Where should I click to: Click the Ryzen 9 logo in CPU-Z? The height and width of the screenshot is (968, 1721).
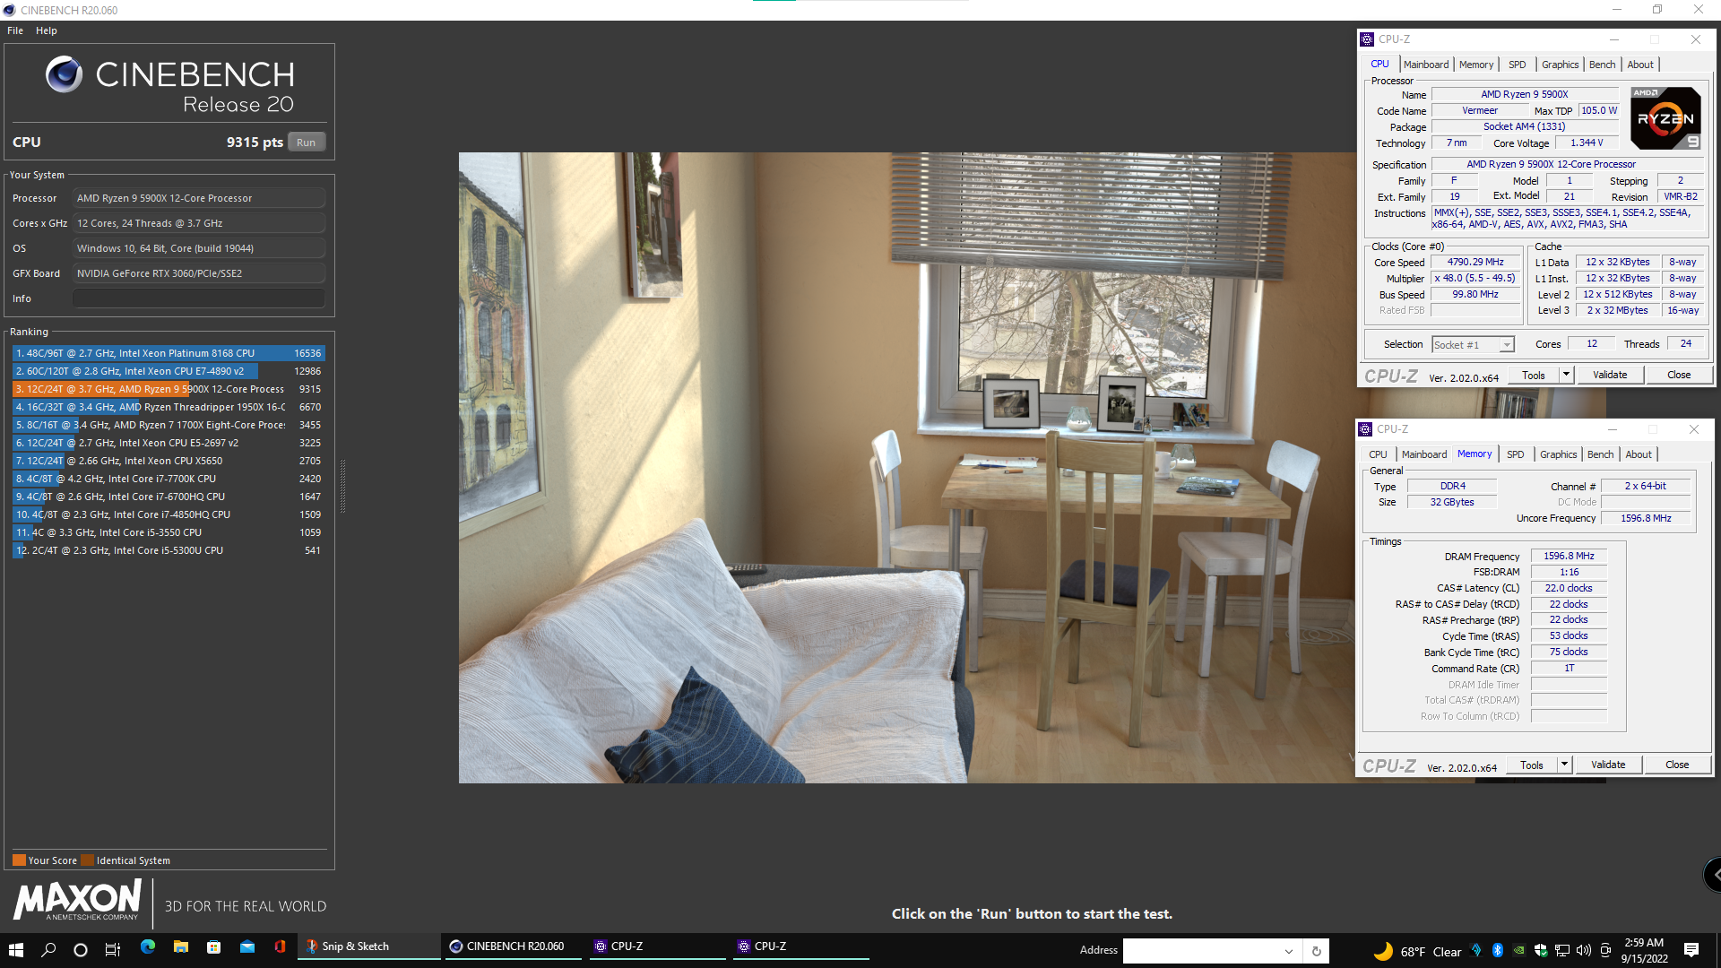(x=1665, y=118)
